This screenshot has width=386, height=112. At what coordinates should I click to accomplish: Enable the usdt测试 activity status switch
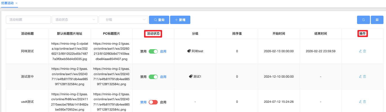153,102
